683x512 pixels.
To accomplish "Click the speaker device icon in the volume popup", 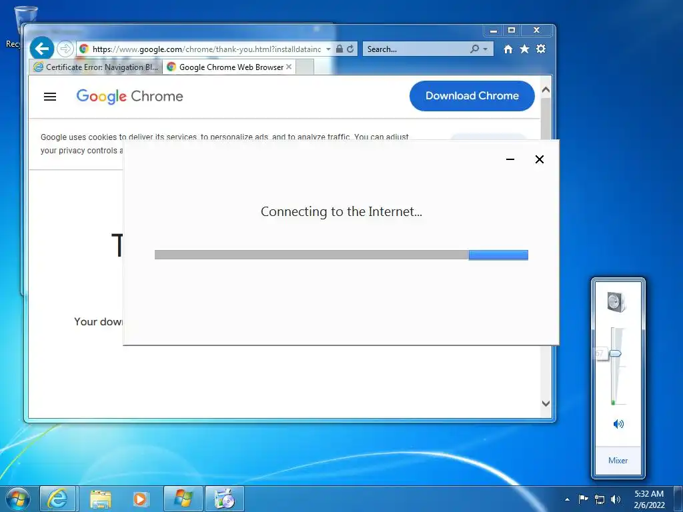I will [x=617, y=302].
